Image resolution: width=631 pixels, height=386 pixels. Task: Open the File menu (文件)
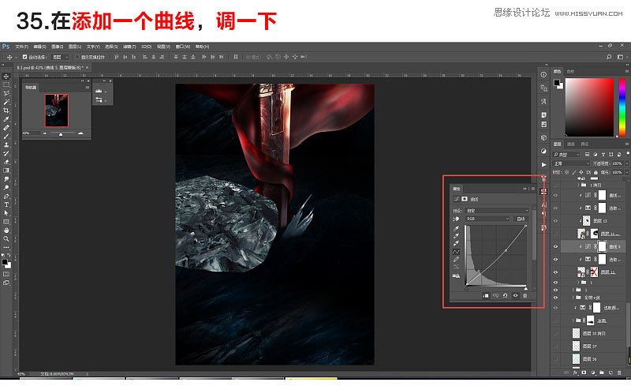(21, 47)
